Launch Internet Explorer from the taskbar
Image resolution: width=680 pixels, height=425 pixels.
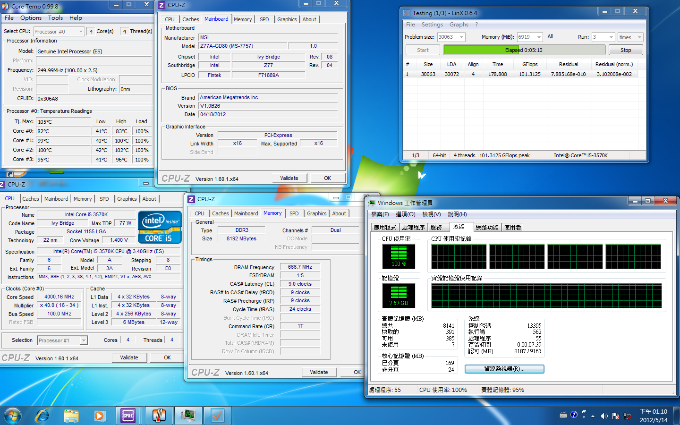[42, 416]
